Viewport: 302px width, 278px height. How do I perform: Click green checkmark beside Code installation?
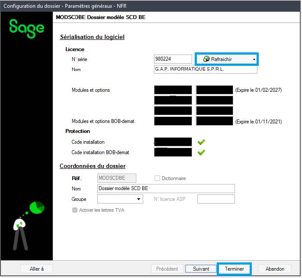(x=201, y=142)
